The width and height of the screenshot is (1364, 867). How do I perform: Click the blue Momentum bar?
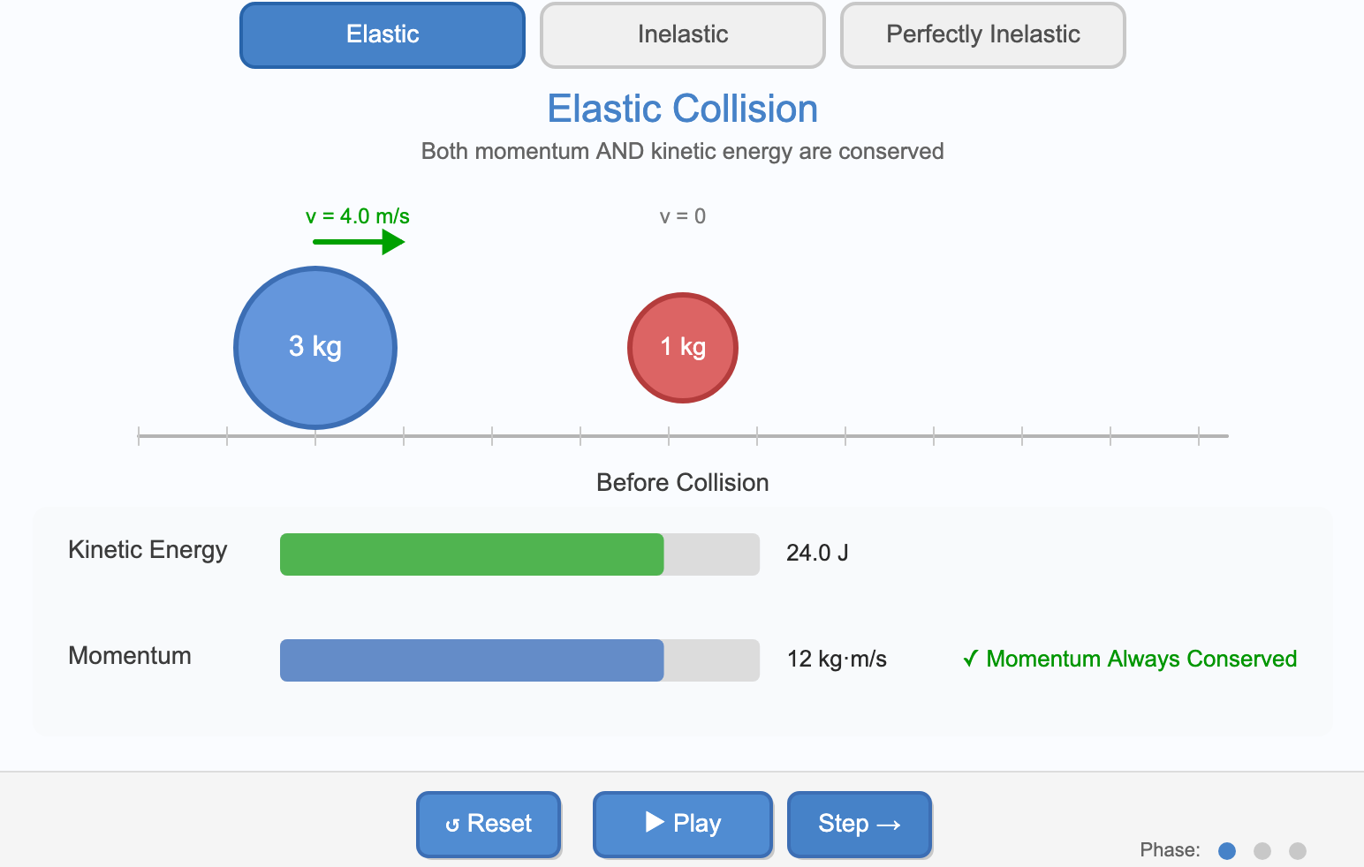point(471,660)
